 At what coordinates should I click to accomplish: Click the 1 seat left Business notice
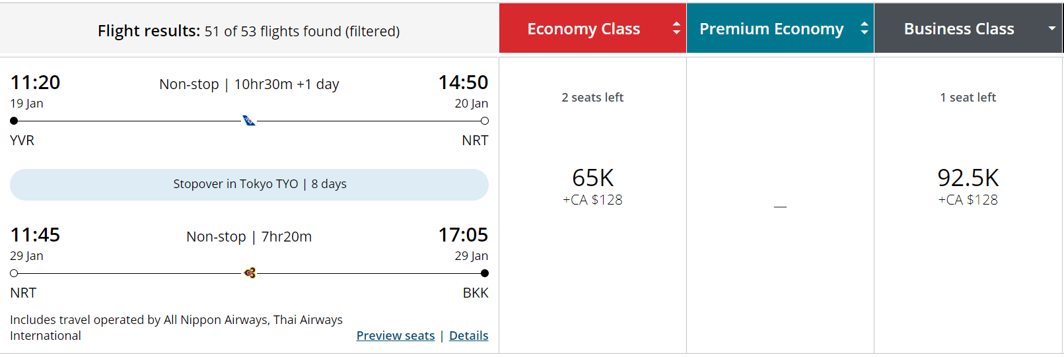(x=968, y=98)
